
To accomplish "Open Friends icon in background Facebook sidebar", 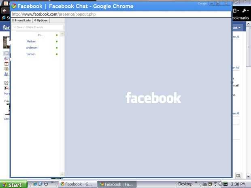I will coord(6,74).
